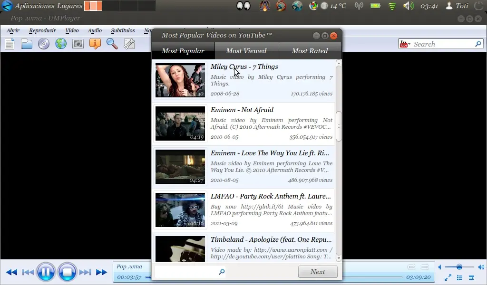Open the Audio menu

click(x=95, y=30)
